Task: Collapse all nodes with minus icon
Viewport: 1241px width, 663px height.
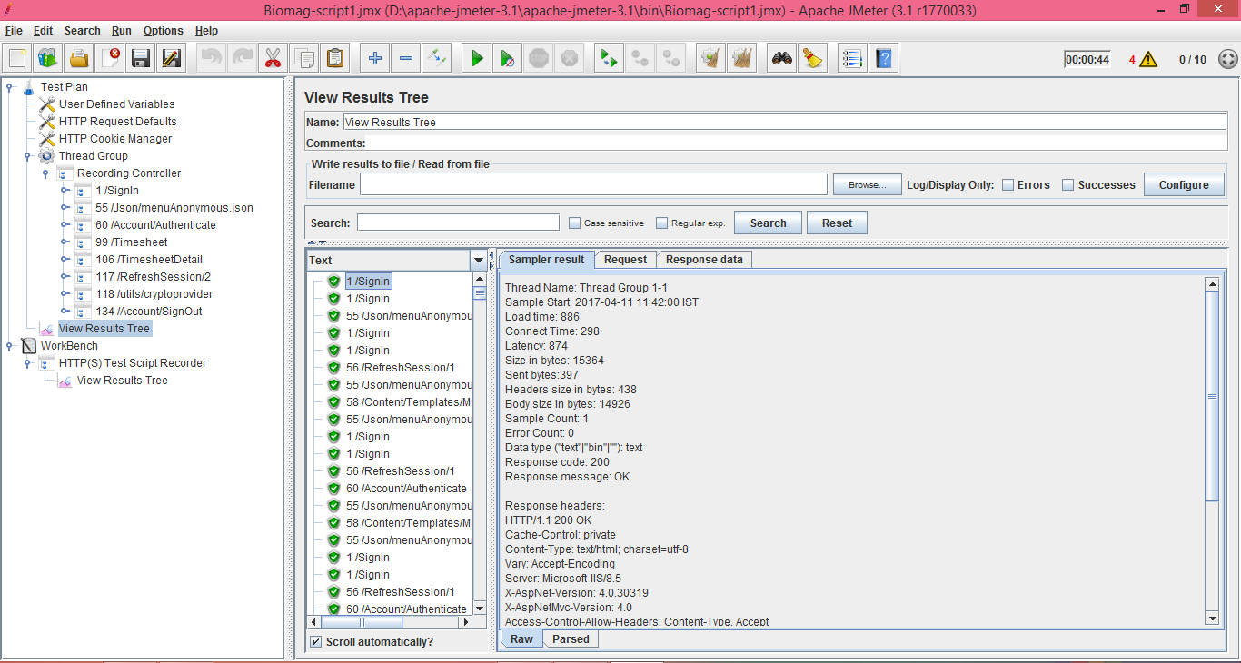Action: [406, 59]
